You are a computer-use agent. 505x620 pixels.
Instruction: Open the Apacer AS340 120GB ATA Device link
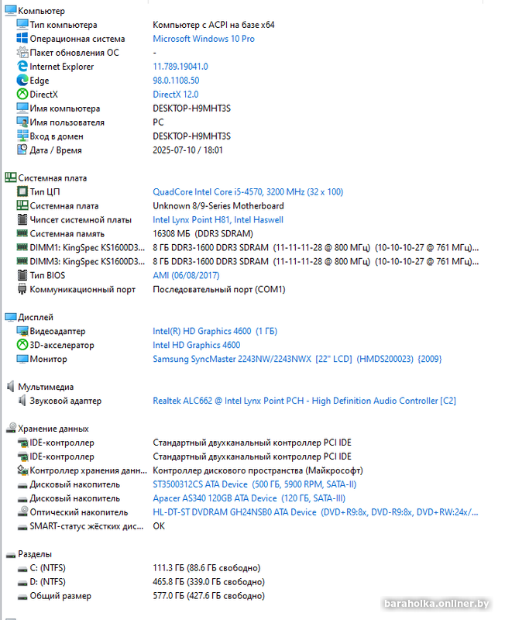click(249, 498)
